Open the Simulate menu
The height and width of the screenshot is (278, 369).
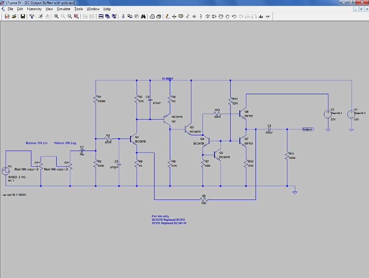tap(64, 9)
